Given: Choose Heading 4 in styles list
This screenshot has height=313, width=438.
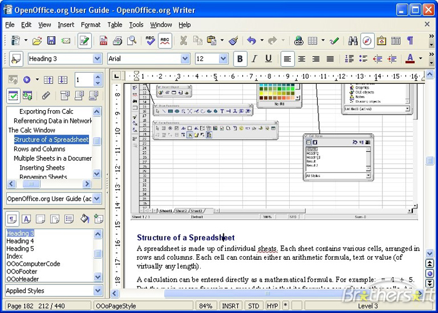Looking at the screenshot, I should click(x=20, y=241).
